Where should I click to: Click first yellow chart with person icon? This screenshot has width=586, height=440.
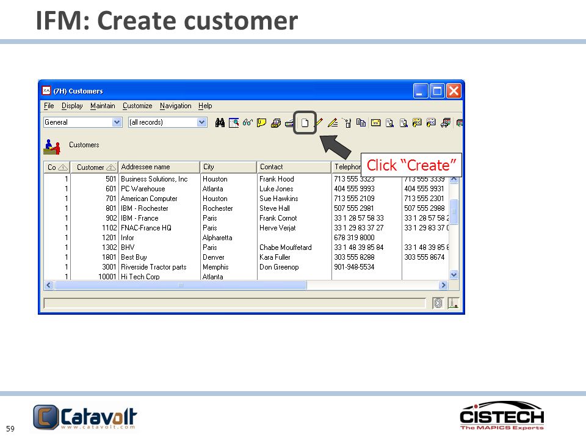click(x=417, y=123)
